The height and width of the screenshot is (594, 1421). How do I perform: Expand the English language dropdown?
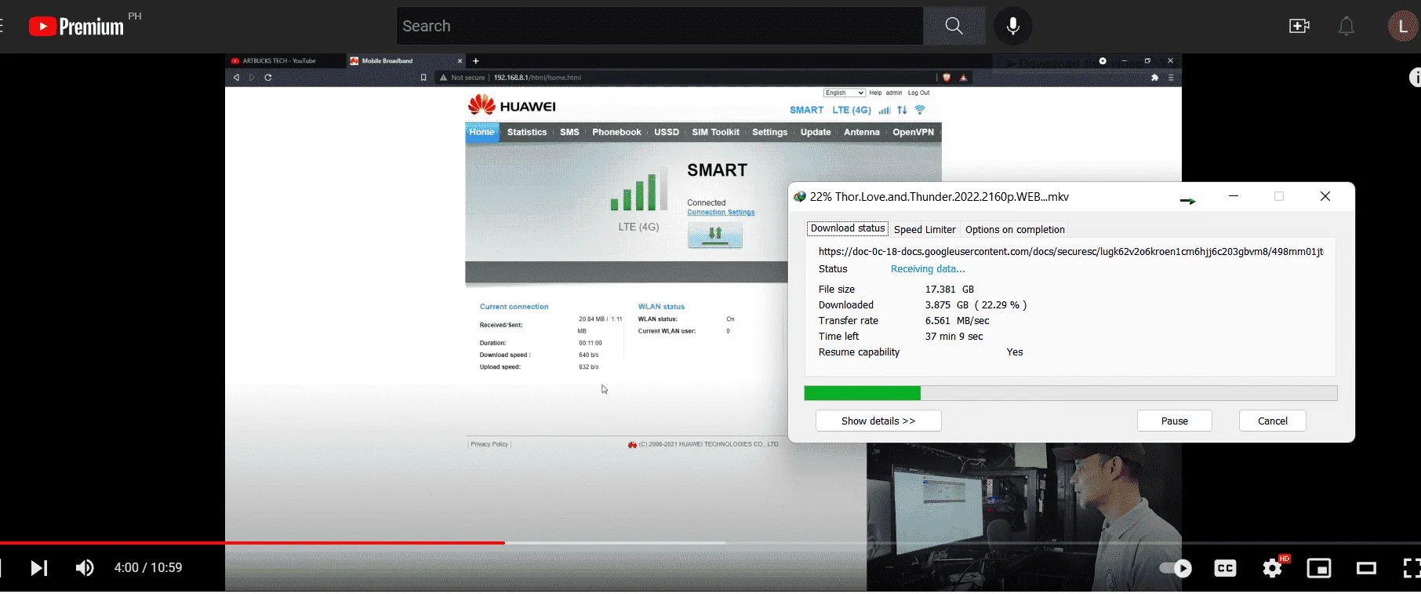pos(845,93)
